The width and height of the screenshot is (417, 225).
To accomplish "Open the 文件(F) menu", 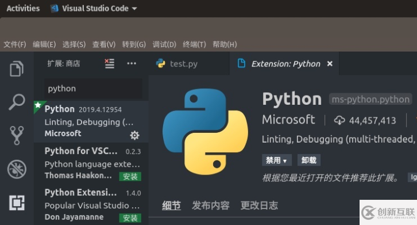I will pos(14,44).
